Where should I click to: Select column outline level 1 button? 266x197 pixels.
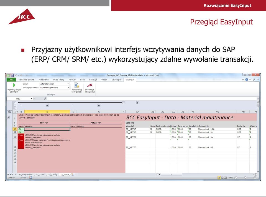(15, 103)
